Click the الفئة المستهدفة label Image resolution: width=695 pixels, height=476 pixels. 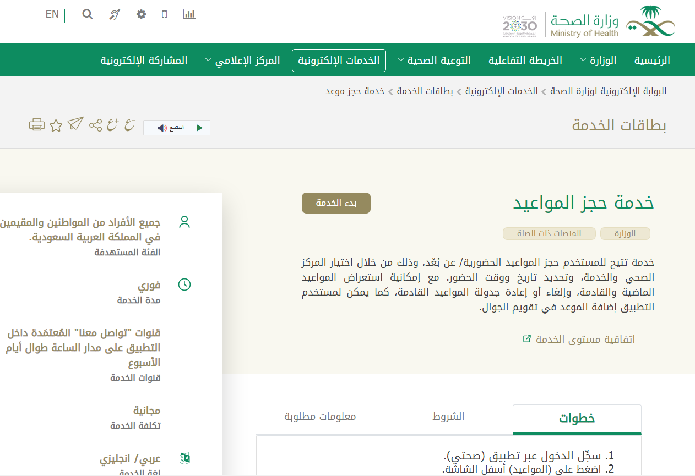click(x=128, y=253)
